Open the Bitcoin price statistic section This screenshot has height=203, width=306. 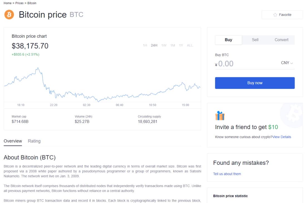(230, 196)
